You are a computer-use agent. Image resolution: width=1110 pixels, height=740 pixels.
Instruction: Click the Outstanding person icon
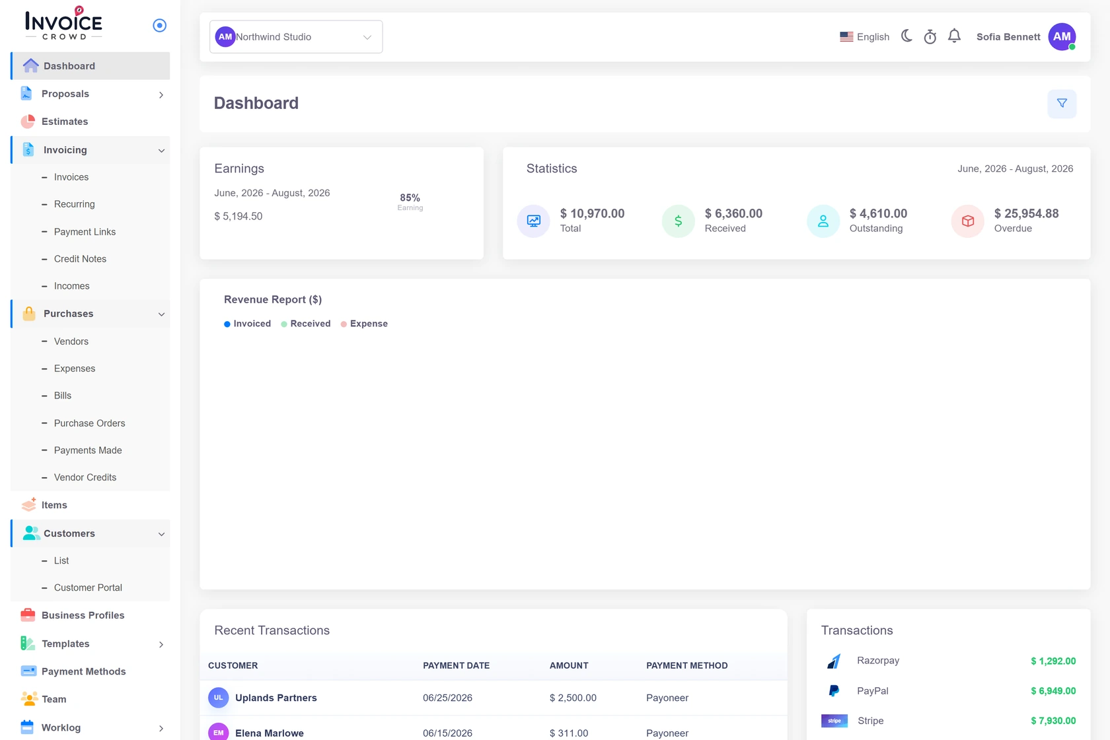[823, 221]
